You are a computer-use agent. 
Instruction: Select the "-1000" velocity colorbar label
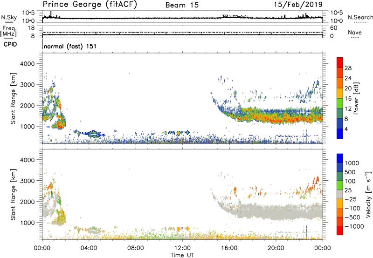pyautogui.click(x=354, y=226)
